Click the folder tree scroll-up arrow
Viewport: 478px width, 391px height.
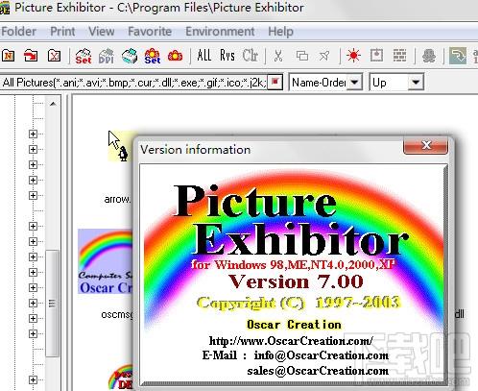pos(53,104)
